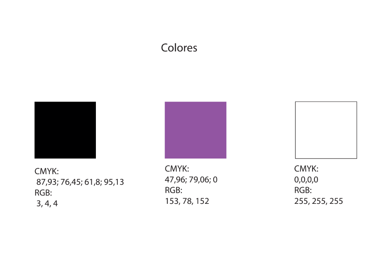Click the CMYK value 87,93; 76,45; 61,8; 95,13
This screenshot has width=376, height=268.
pyautogui.click(x=80, y=182)
